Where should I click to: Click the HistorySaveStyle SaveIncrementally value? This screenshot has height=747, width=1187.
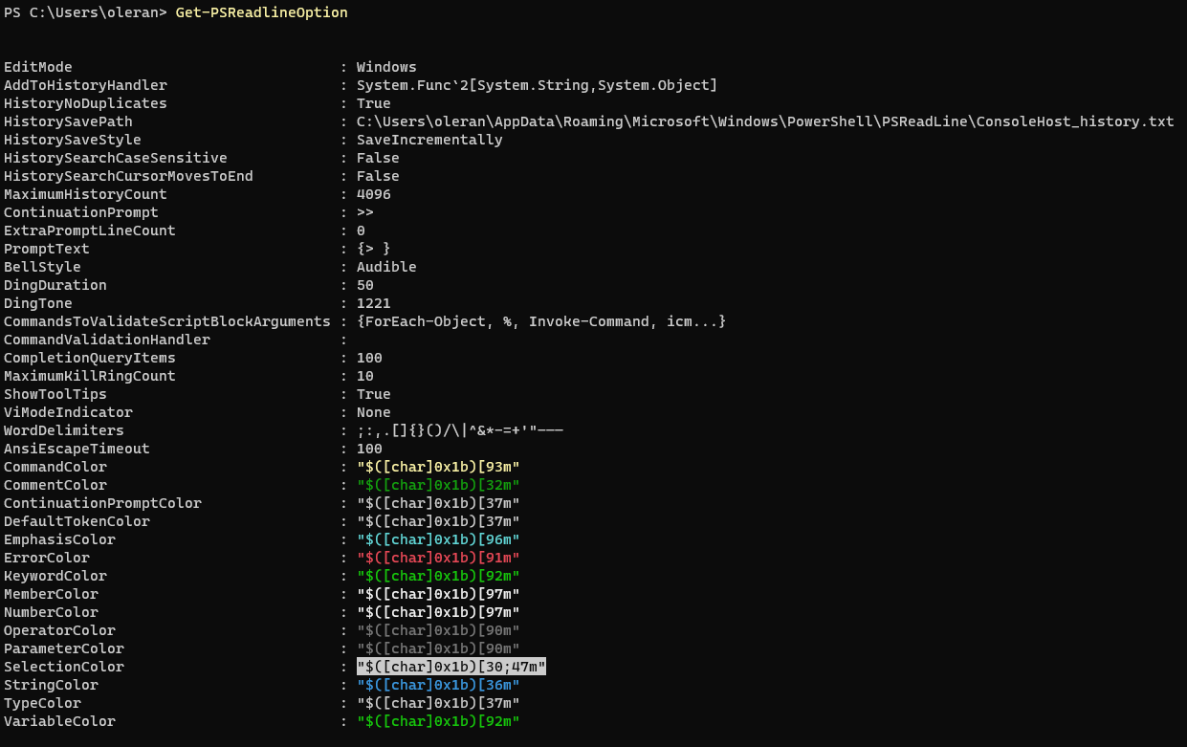point(429,140)
